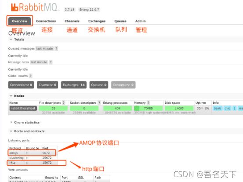This screenshot has height=182, width=243.
Task: Open help for Memory column
Action: pos(149,103)
